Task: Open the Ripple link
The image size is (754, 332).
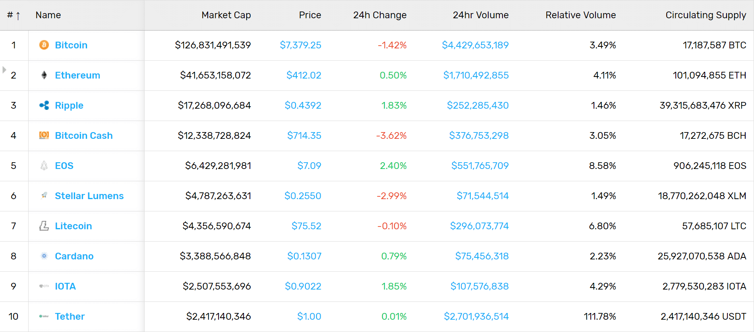Action: click(69, 106)
